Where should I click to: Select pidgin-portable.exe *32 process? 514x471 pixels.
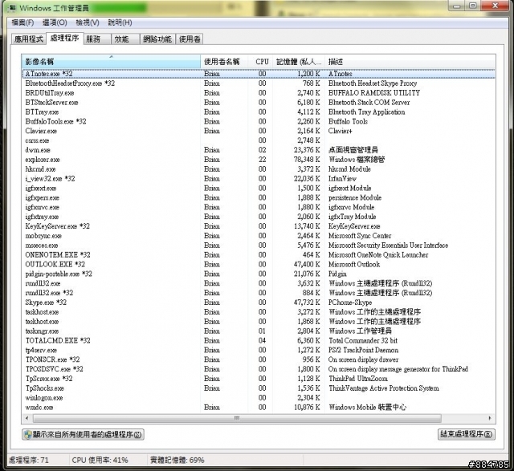[x=259, y=274]
